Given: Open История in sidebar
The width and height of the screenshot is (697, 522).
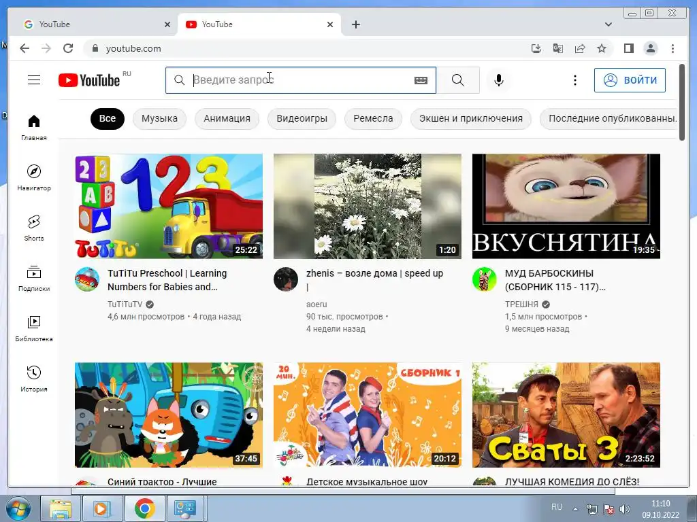Looking at the screenshot, I should pyautogui.click(x=34, y=378).
